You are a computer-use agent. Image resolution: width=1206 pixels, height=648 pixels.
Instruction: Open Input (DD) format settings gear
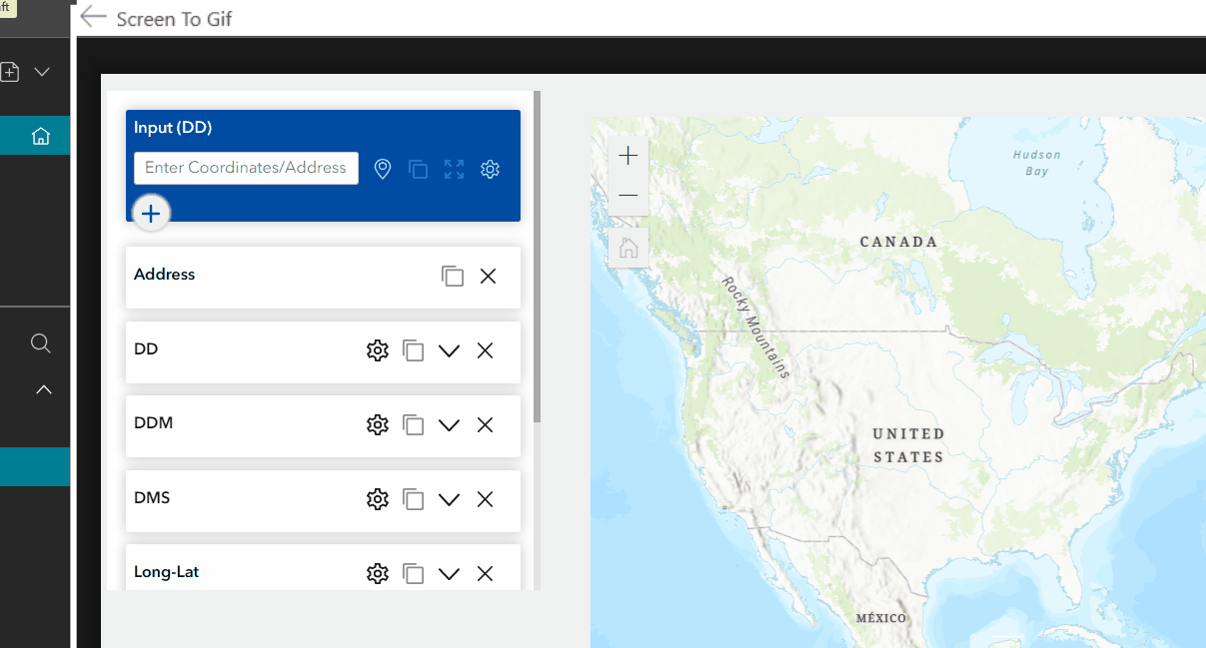click(x=490, y=169)
